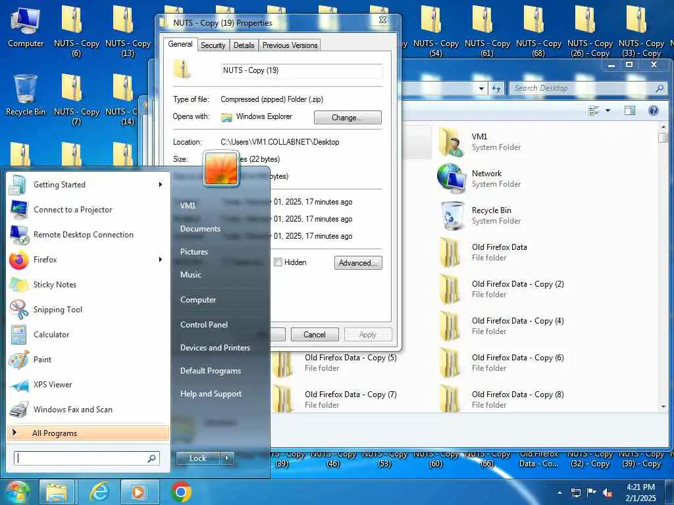
Task: Select the VM1 system folder
Action: tap(479, 142)
